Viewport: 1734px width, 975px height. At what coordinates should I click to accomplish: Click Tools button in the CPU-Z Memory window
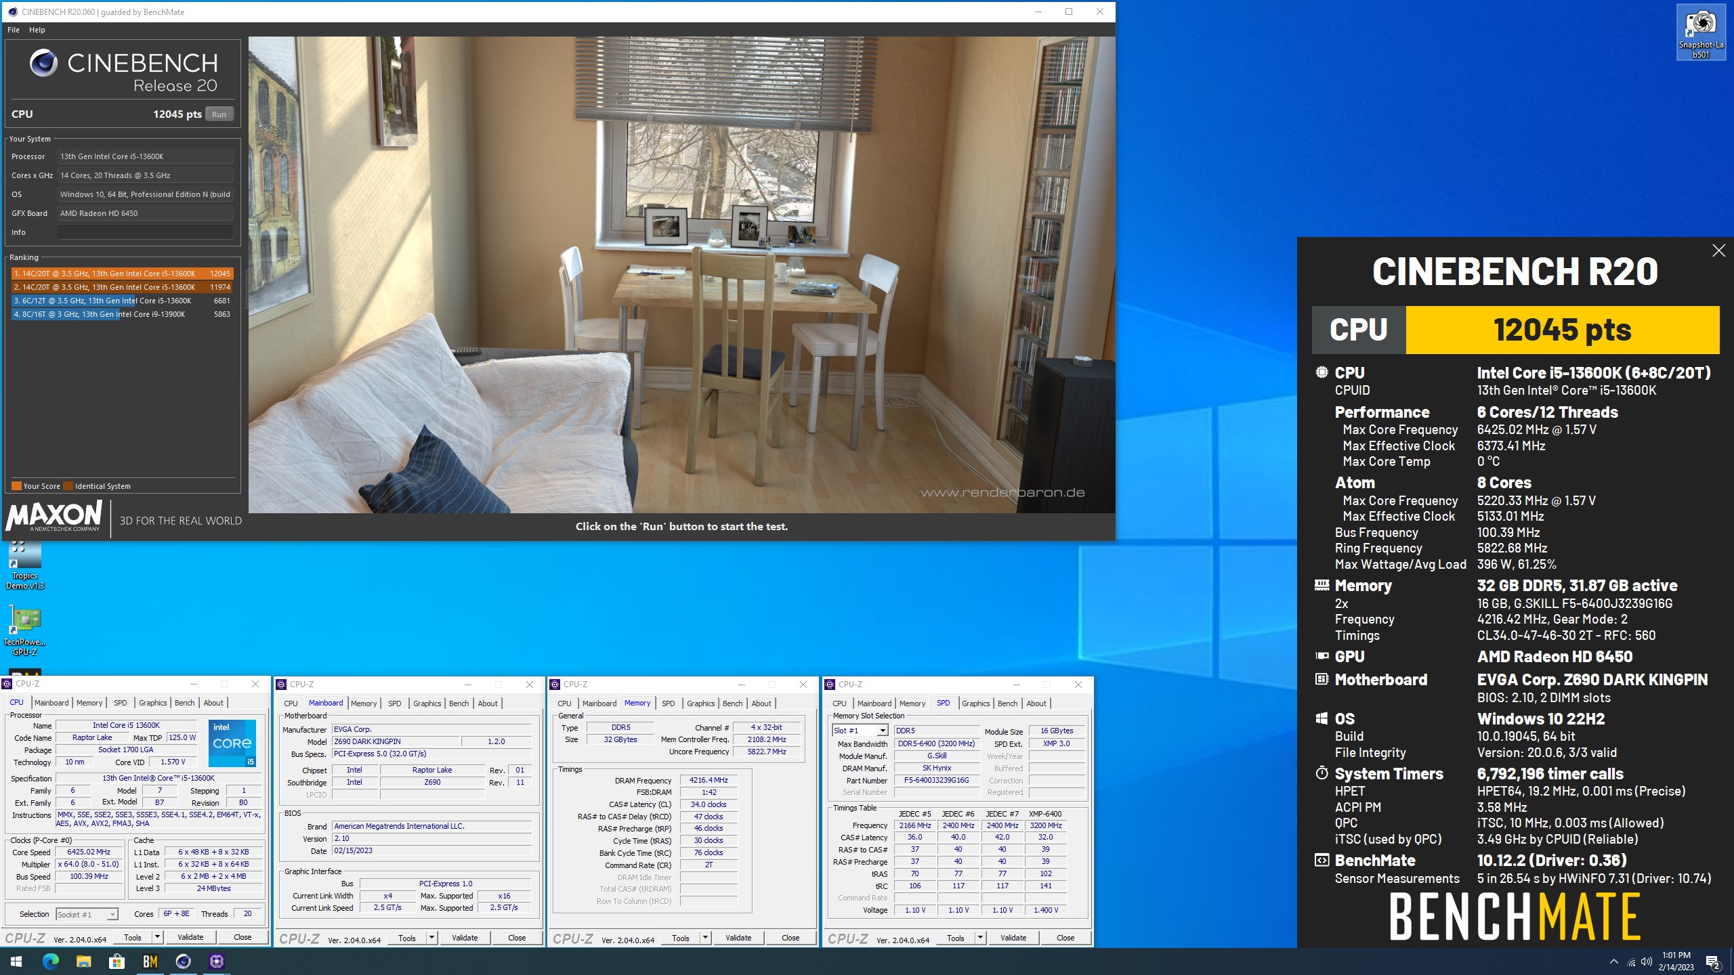point(681,938)
